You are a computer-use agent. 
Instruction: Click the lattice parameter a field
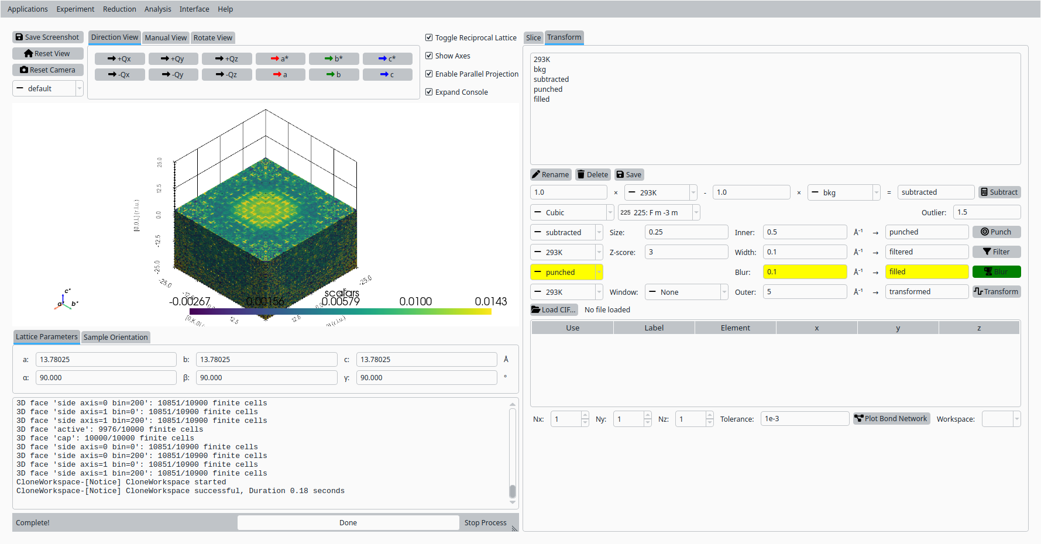106,359
